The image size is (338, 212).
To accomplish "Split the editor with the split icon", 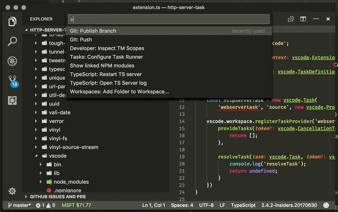I will (x=303, y=19).
